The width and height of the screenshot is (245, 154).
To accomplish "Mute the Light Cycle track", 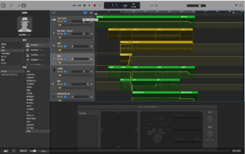I will 59,21.
